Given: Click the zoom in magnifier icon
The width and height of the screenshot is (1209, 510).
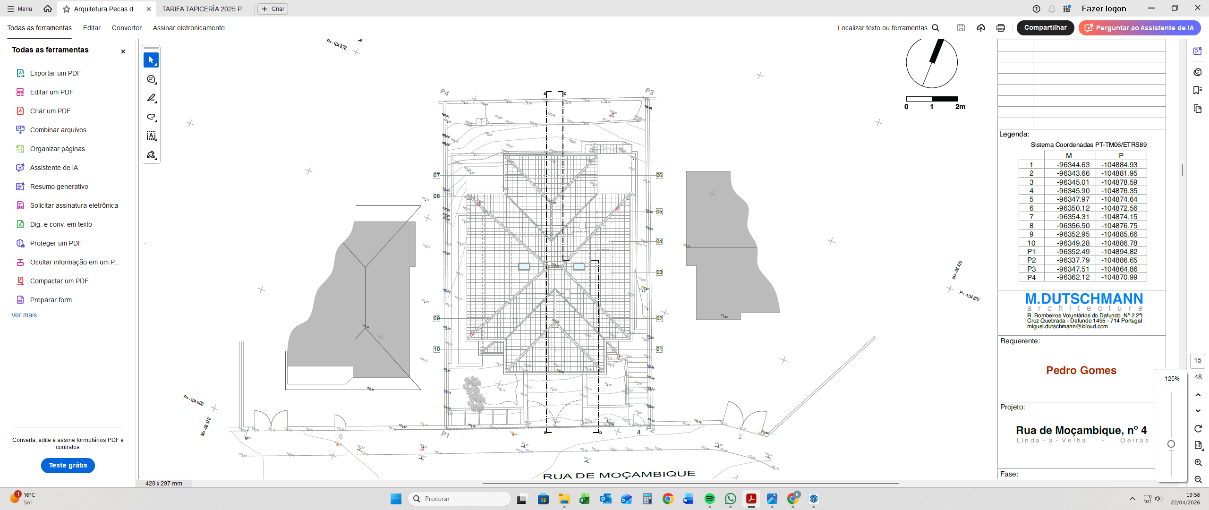Looking at the screenshot, I should tap(1198, 463).
